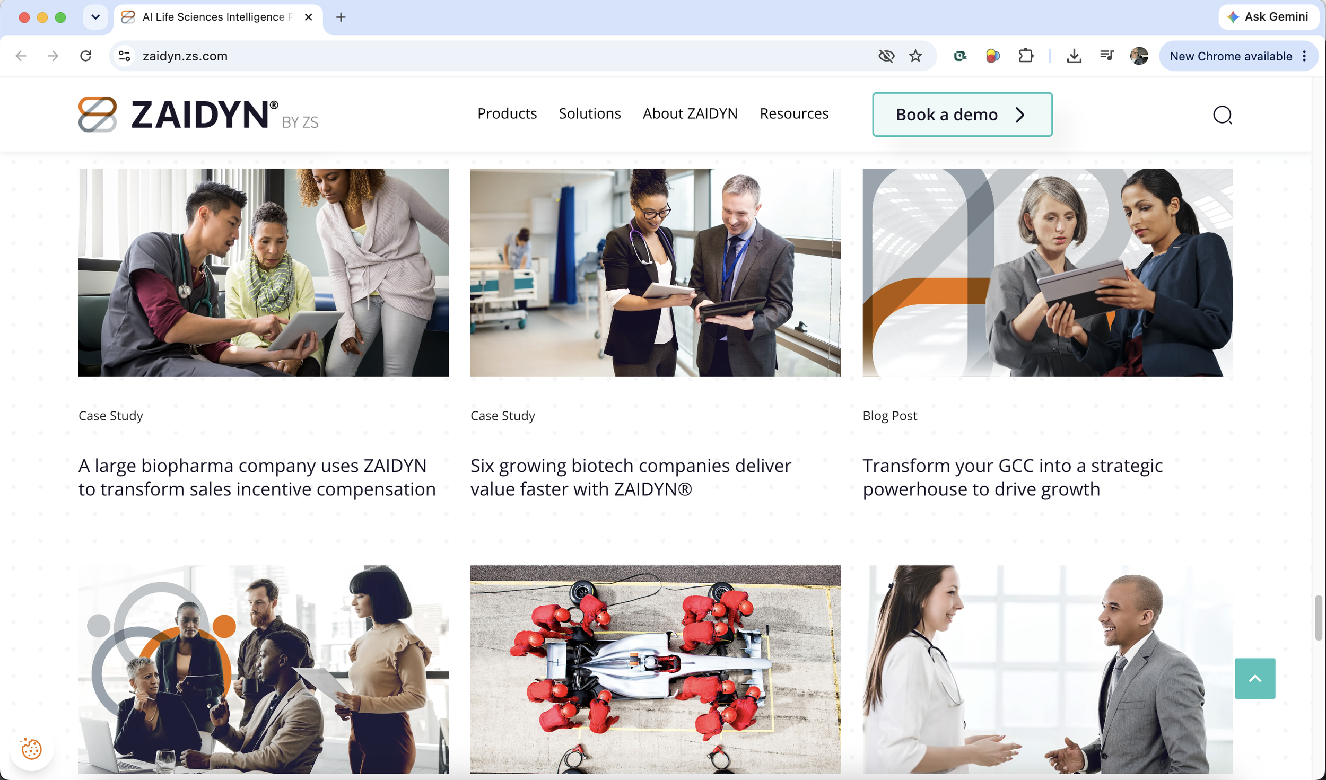Click nurse with patients thumbnail image
Viewport: 1326px width, 780px height.
(263, 273)
